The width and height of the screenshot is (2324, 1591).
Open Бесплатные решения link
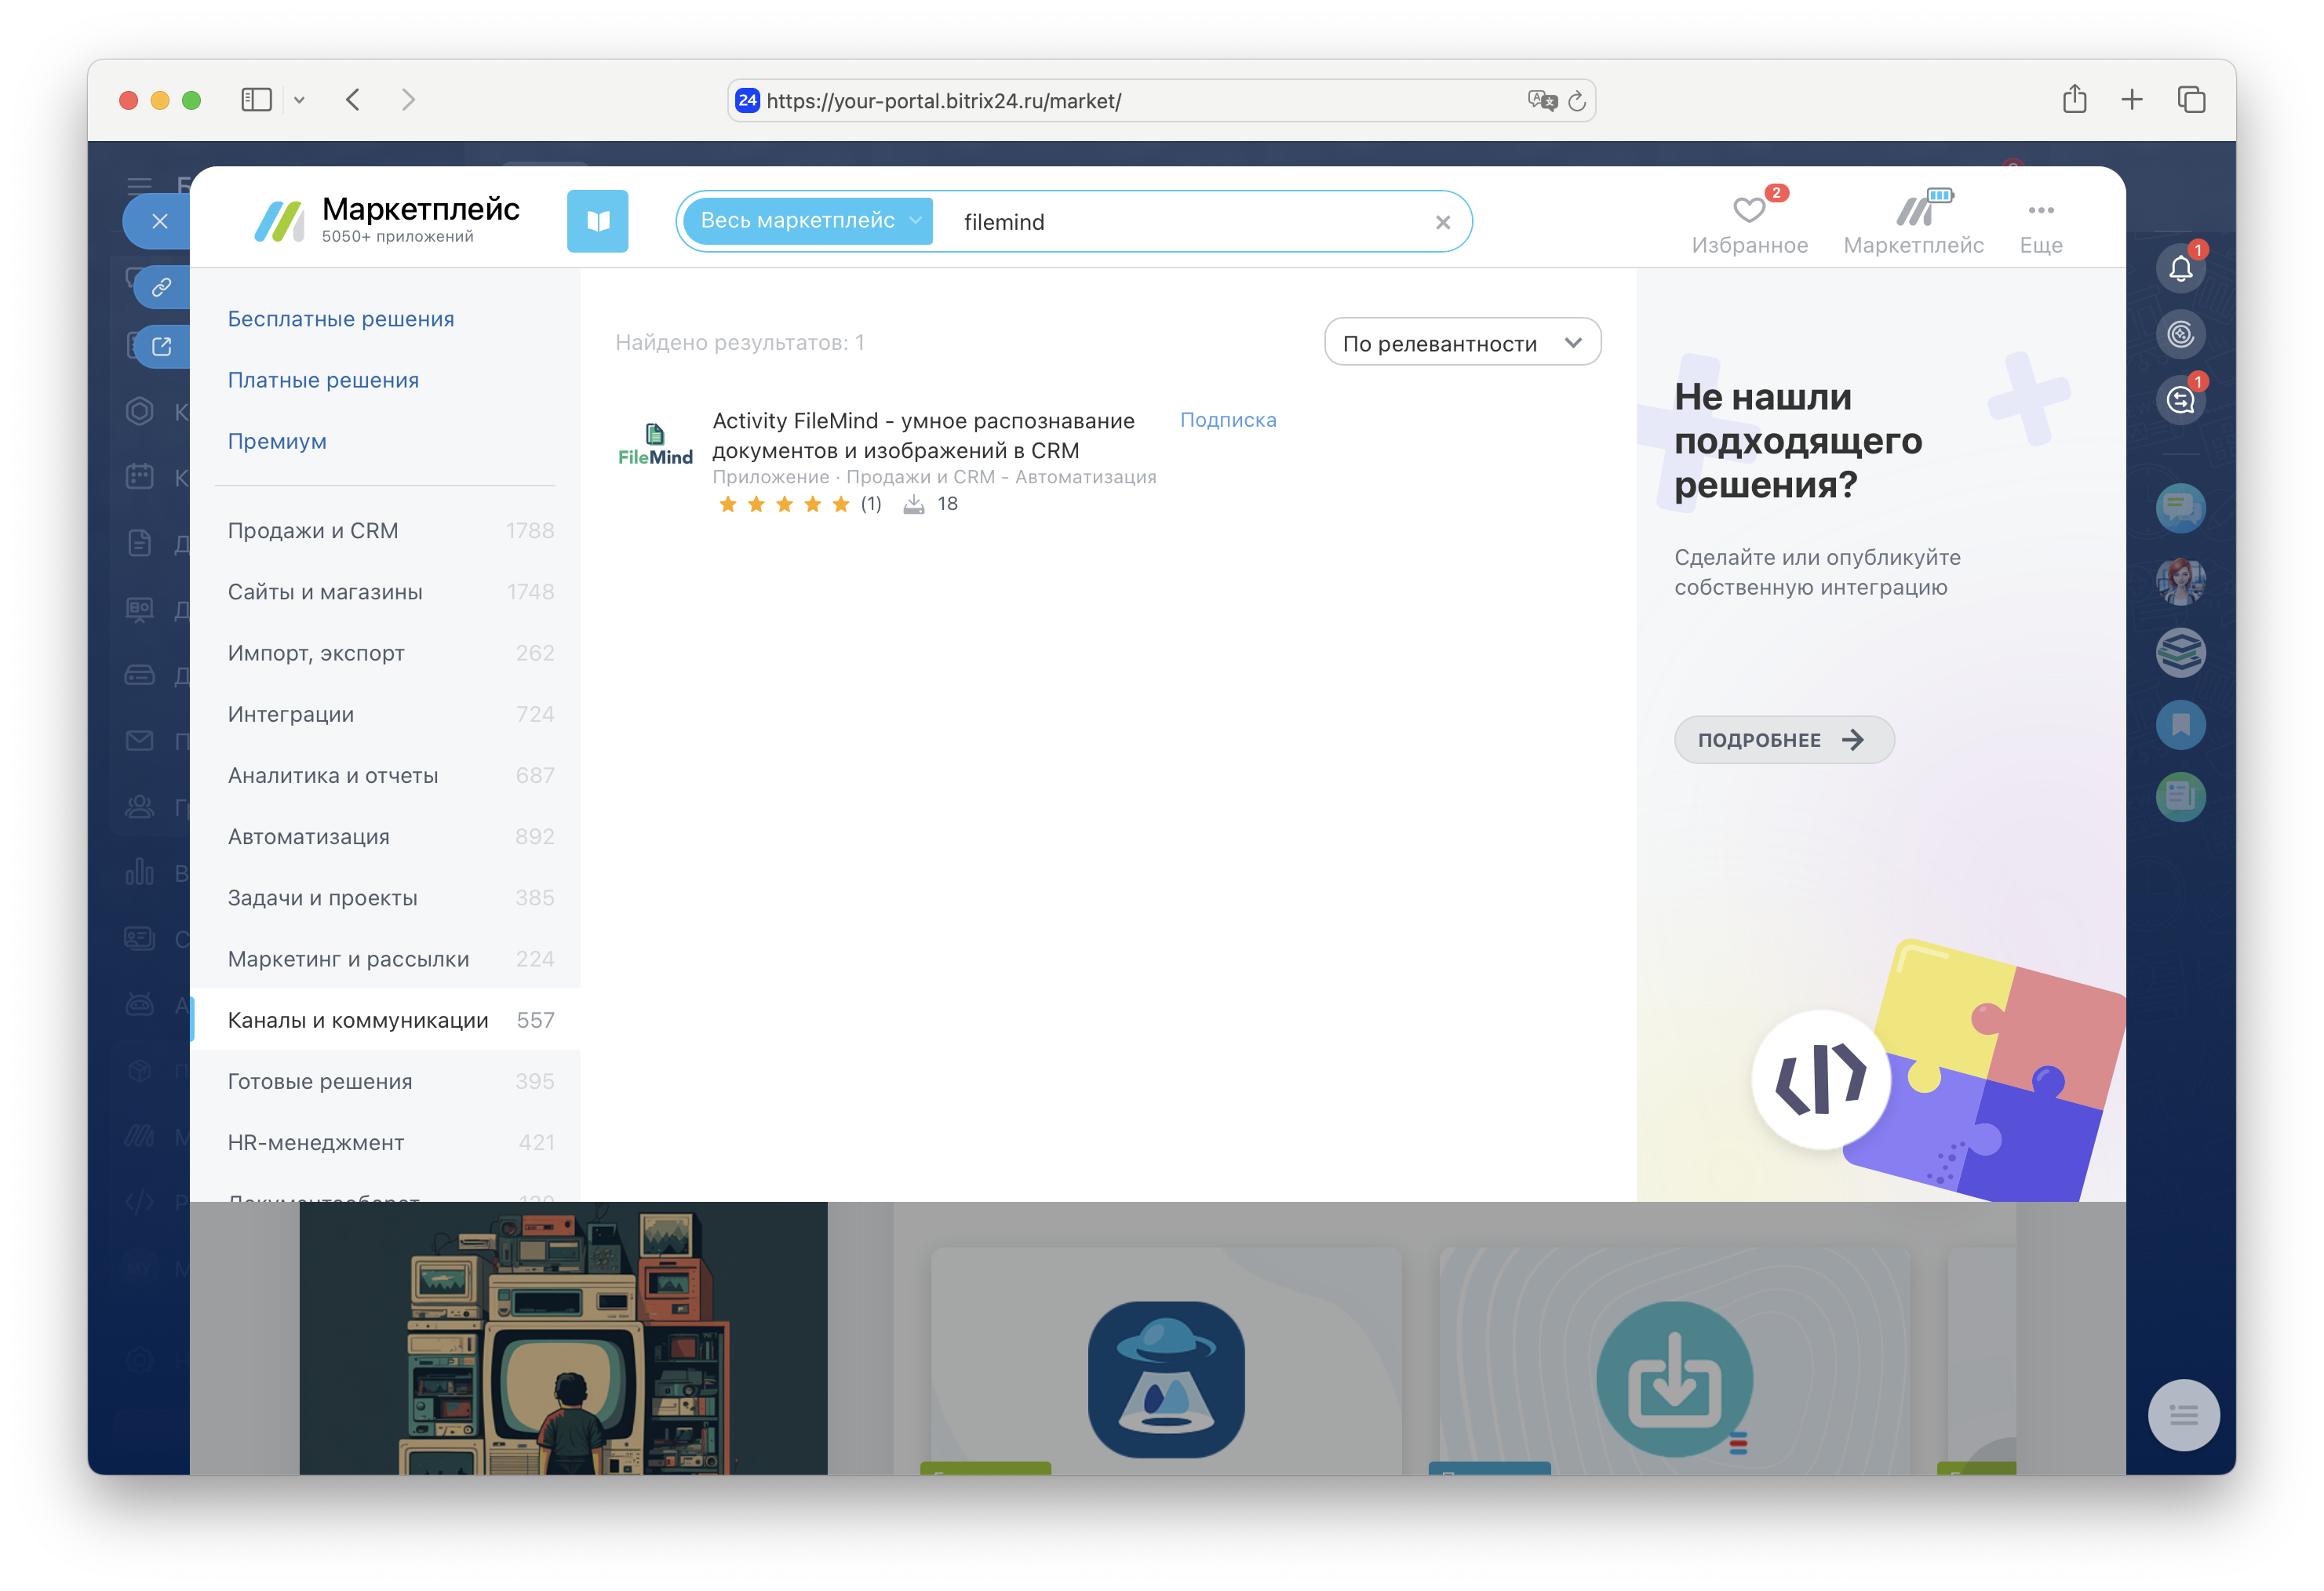point(341,319)
